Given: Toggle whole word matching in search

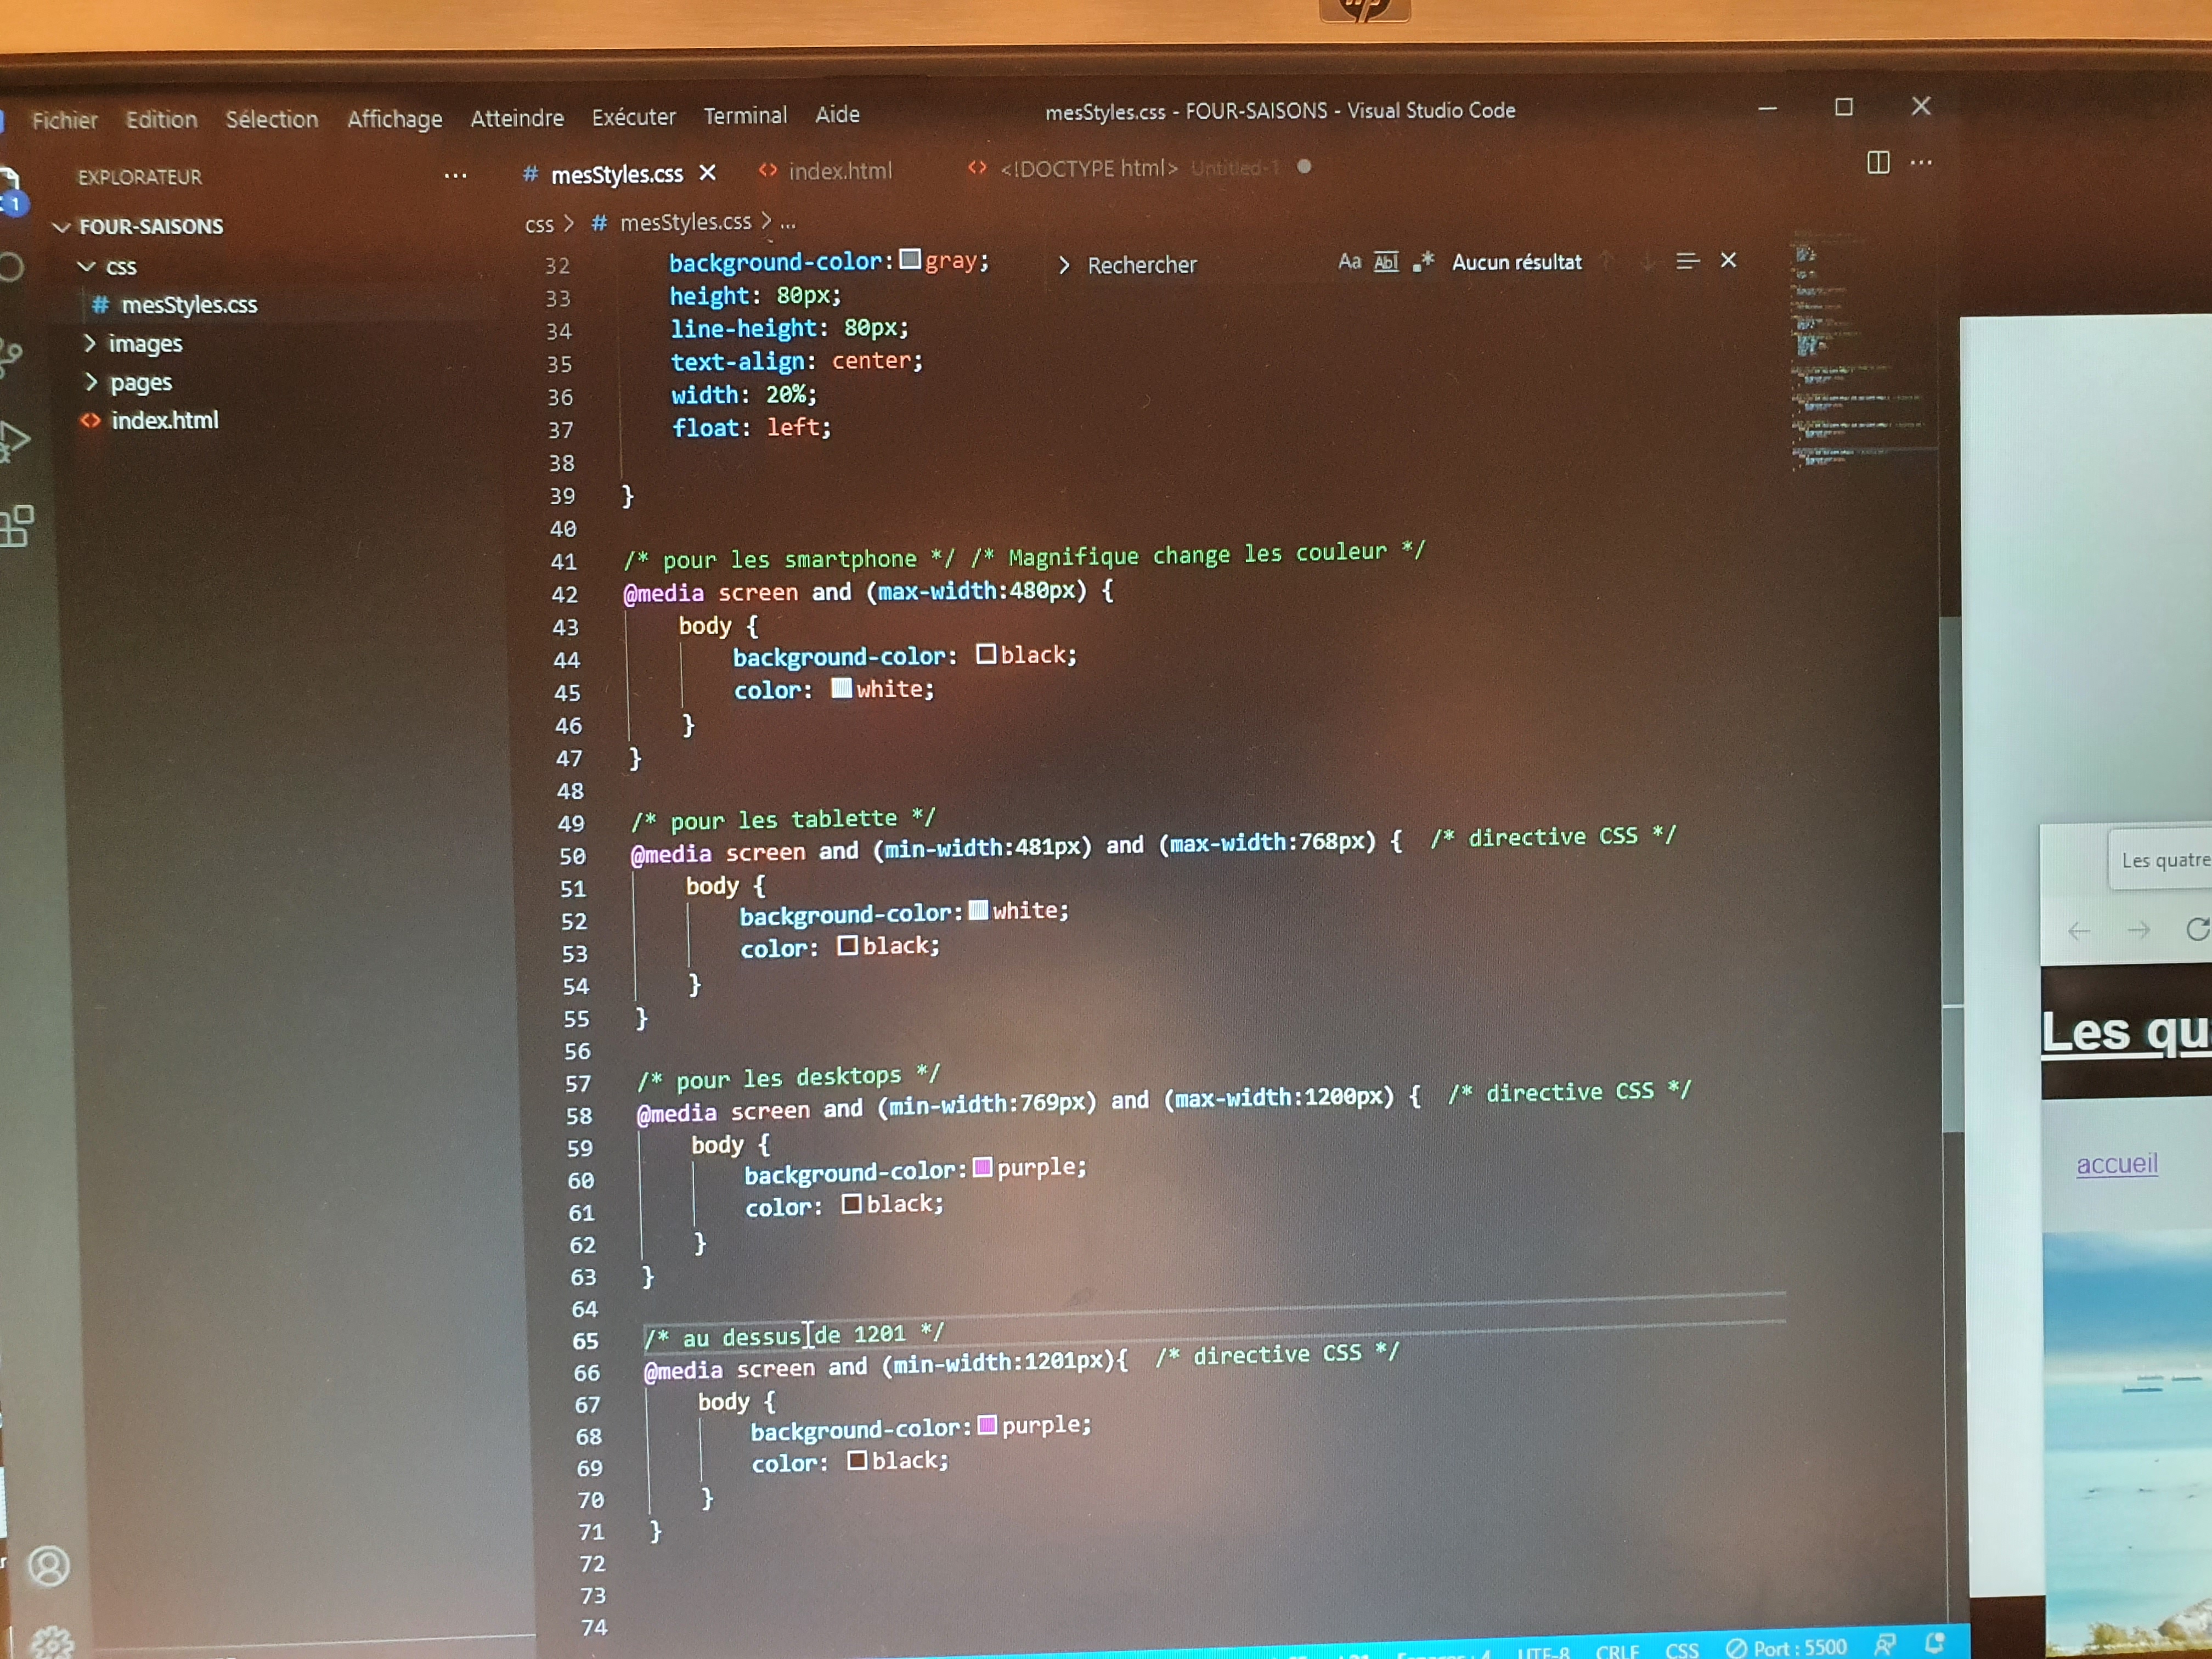Looking at the screenshot, I should click(1385, 262).
